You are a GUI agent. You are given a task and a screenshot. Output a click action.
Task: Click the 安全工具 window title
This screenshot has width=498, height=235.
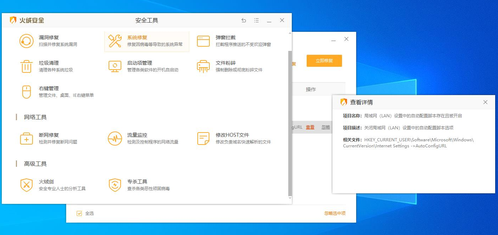147,20
